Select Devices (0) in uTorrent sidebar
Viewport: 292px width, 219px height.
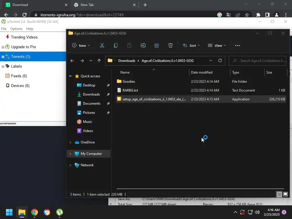(x=20, y=86)
